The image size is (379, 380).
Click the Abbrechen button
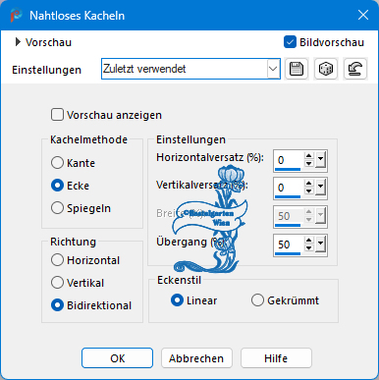coord(196,358)
